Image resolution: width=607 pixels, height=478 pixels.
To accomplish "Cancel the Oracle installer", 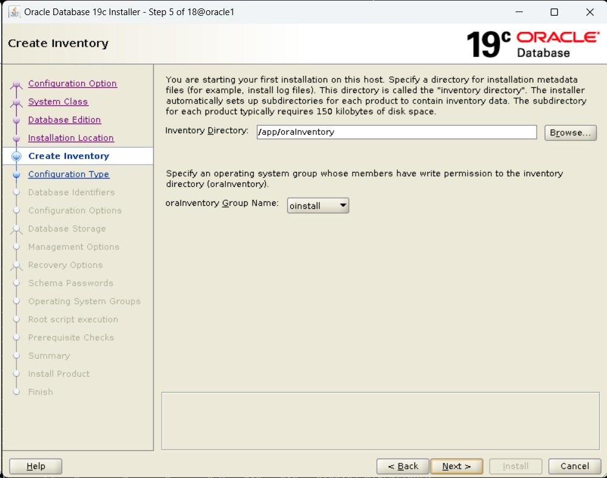I will pyautogui.click(x=574, y=466).
